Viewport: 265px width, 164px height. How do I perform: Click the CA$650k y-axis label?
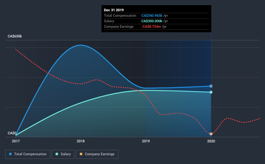click(x=15, y=36)
